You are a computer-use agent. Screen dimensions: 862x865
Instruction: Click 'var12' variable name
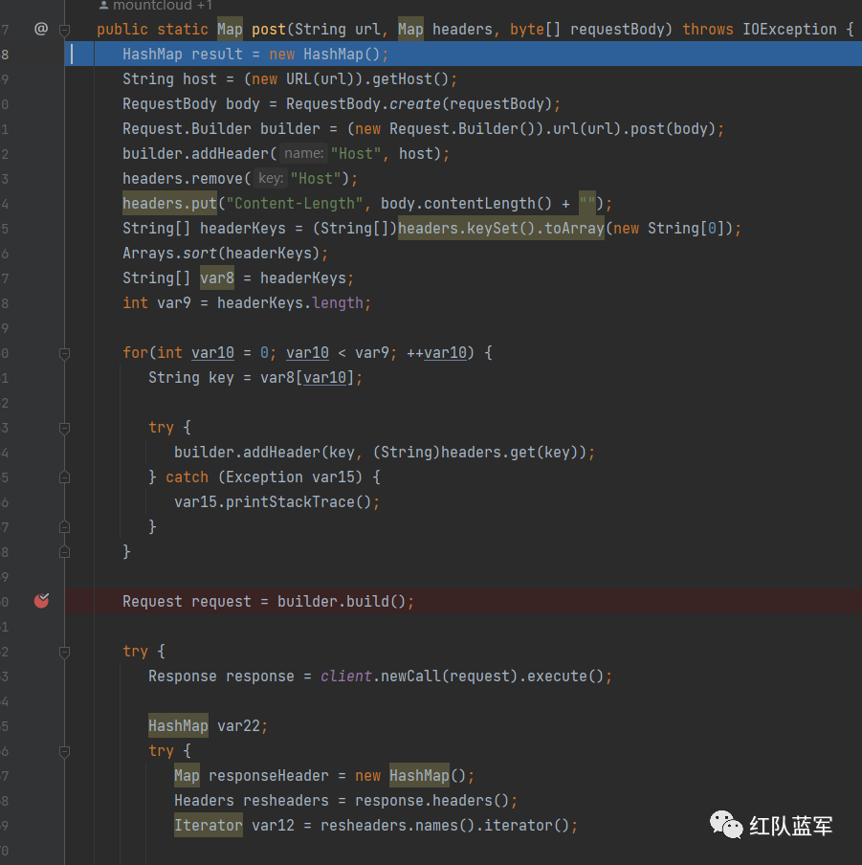[273, 825]
